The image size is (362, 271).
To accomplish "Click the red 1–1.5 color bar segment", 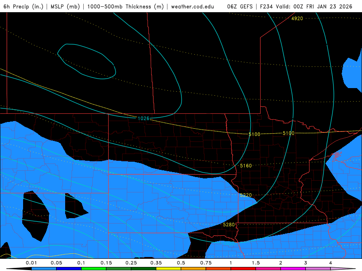I will pos(243,269).
